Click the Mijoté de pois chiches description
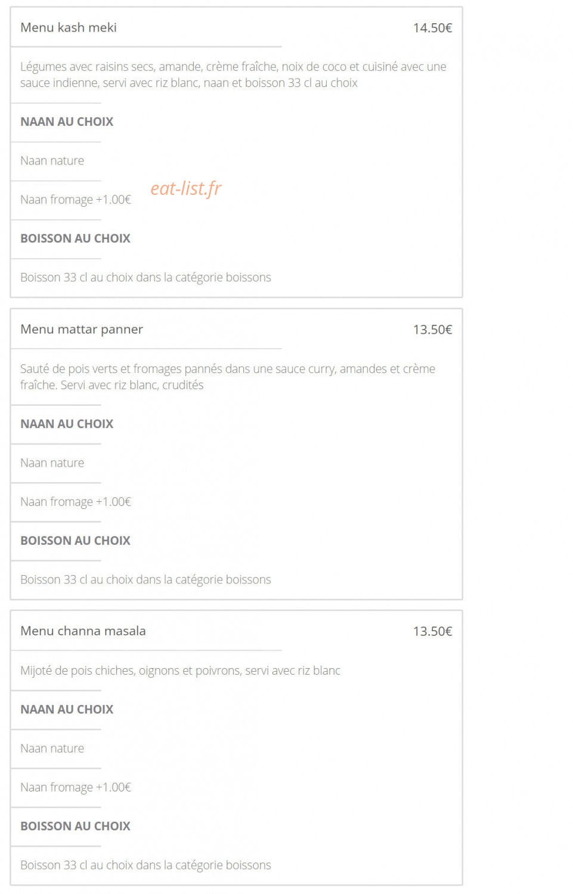 [x=180, y=671]
